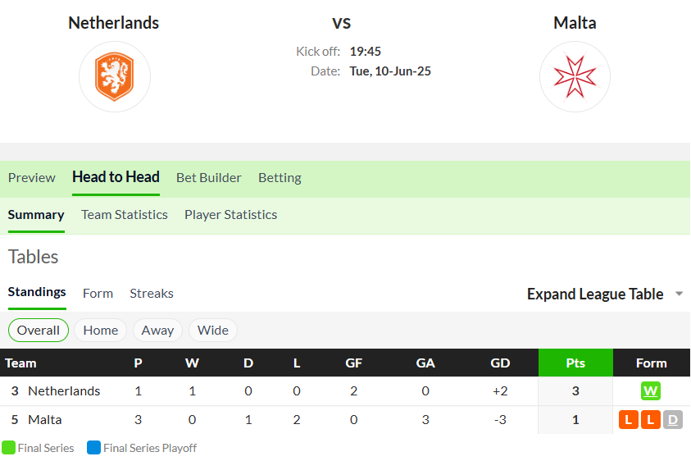691x461 pixels.
Task: Select the Home standings filter
Action: click(x=101, y=330)
